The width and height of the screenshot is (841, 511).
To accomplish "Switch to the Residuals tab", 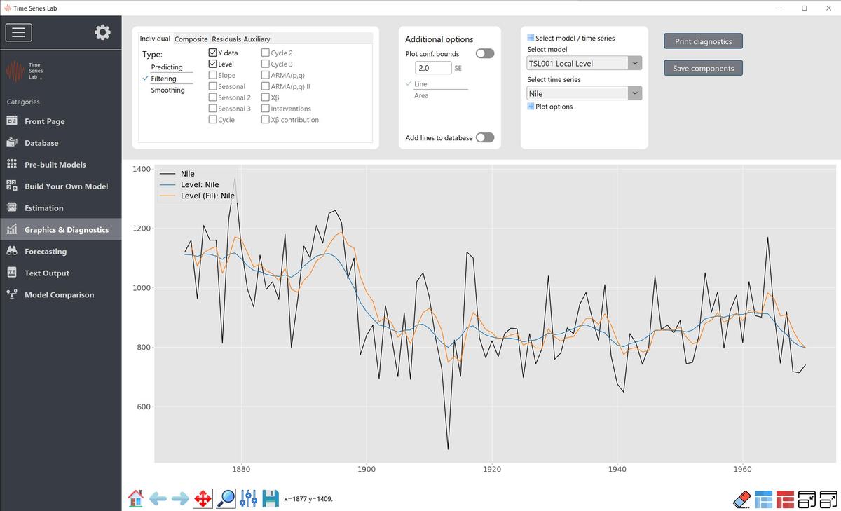I will tap(226, 39).
